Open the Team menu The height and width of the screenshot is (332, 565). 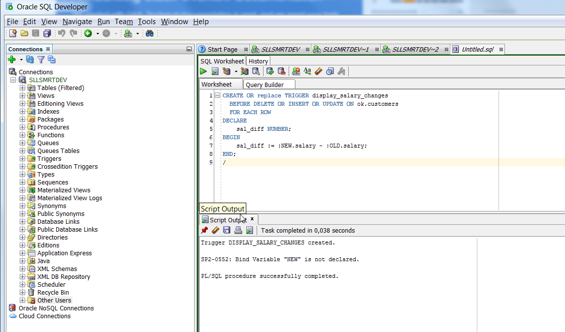[x=124, y=22]
